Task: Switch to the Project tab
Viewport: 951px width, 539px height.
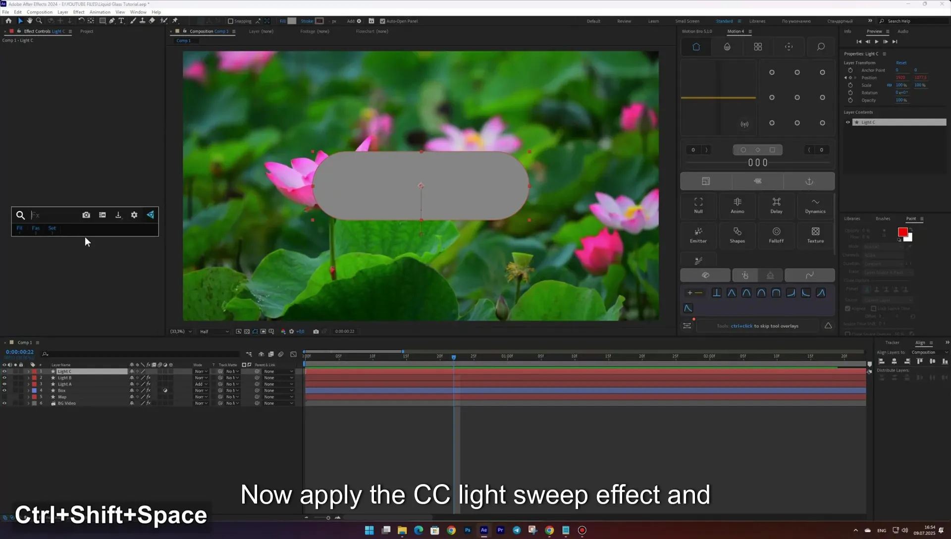Action: point(87,31)
